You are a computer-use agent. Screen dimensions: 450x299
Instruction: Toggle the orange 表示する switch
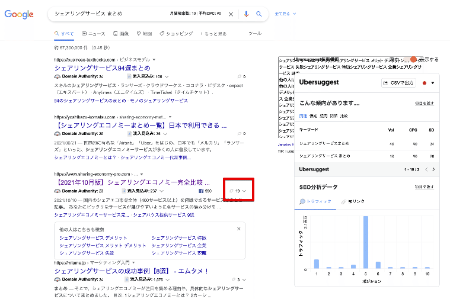tap(410, 60)
